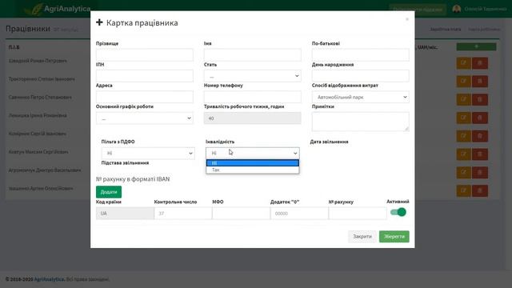512x288 pixels.
Task: Edit employee in Ірина Романівна row
Action: [x=463, y=118]
